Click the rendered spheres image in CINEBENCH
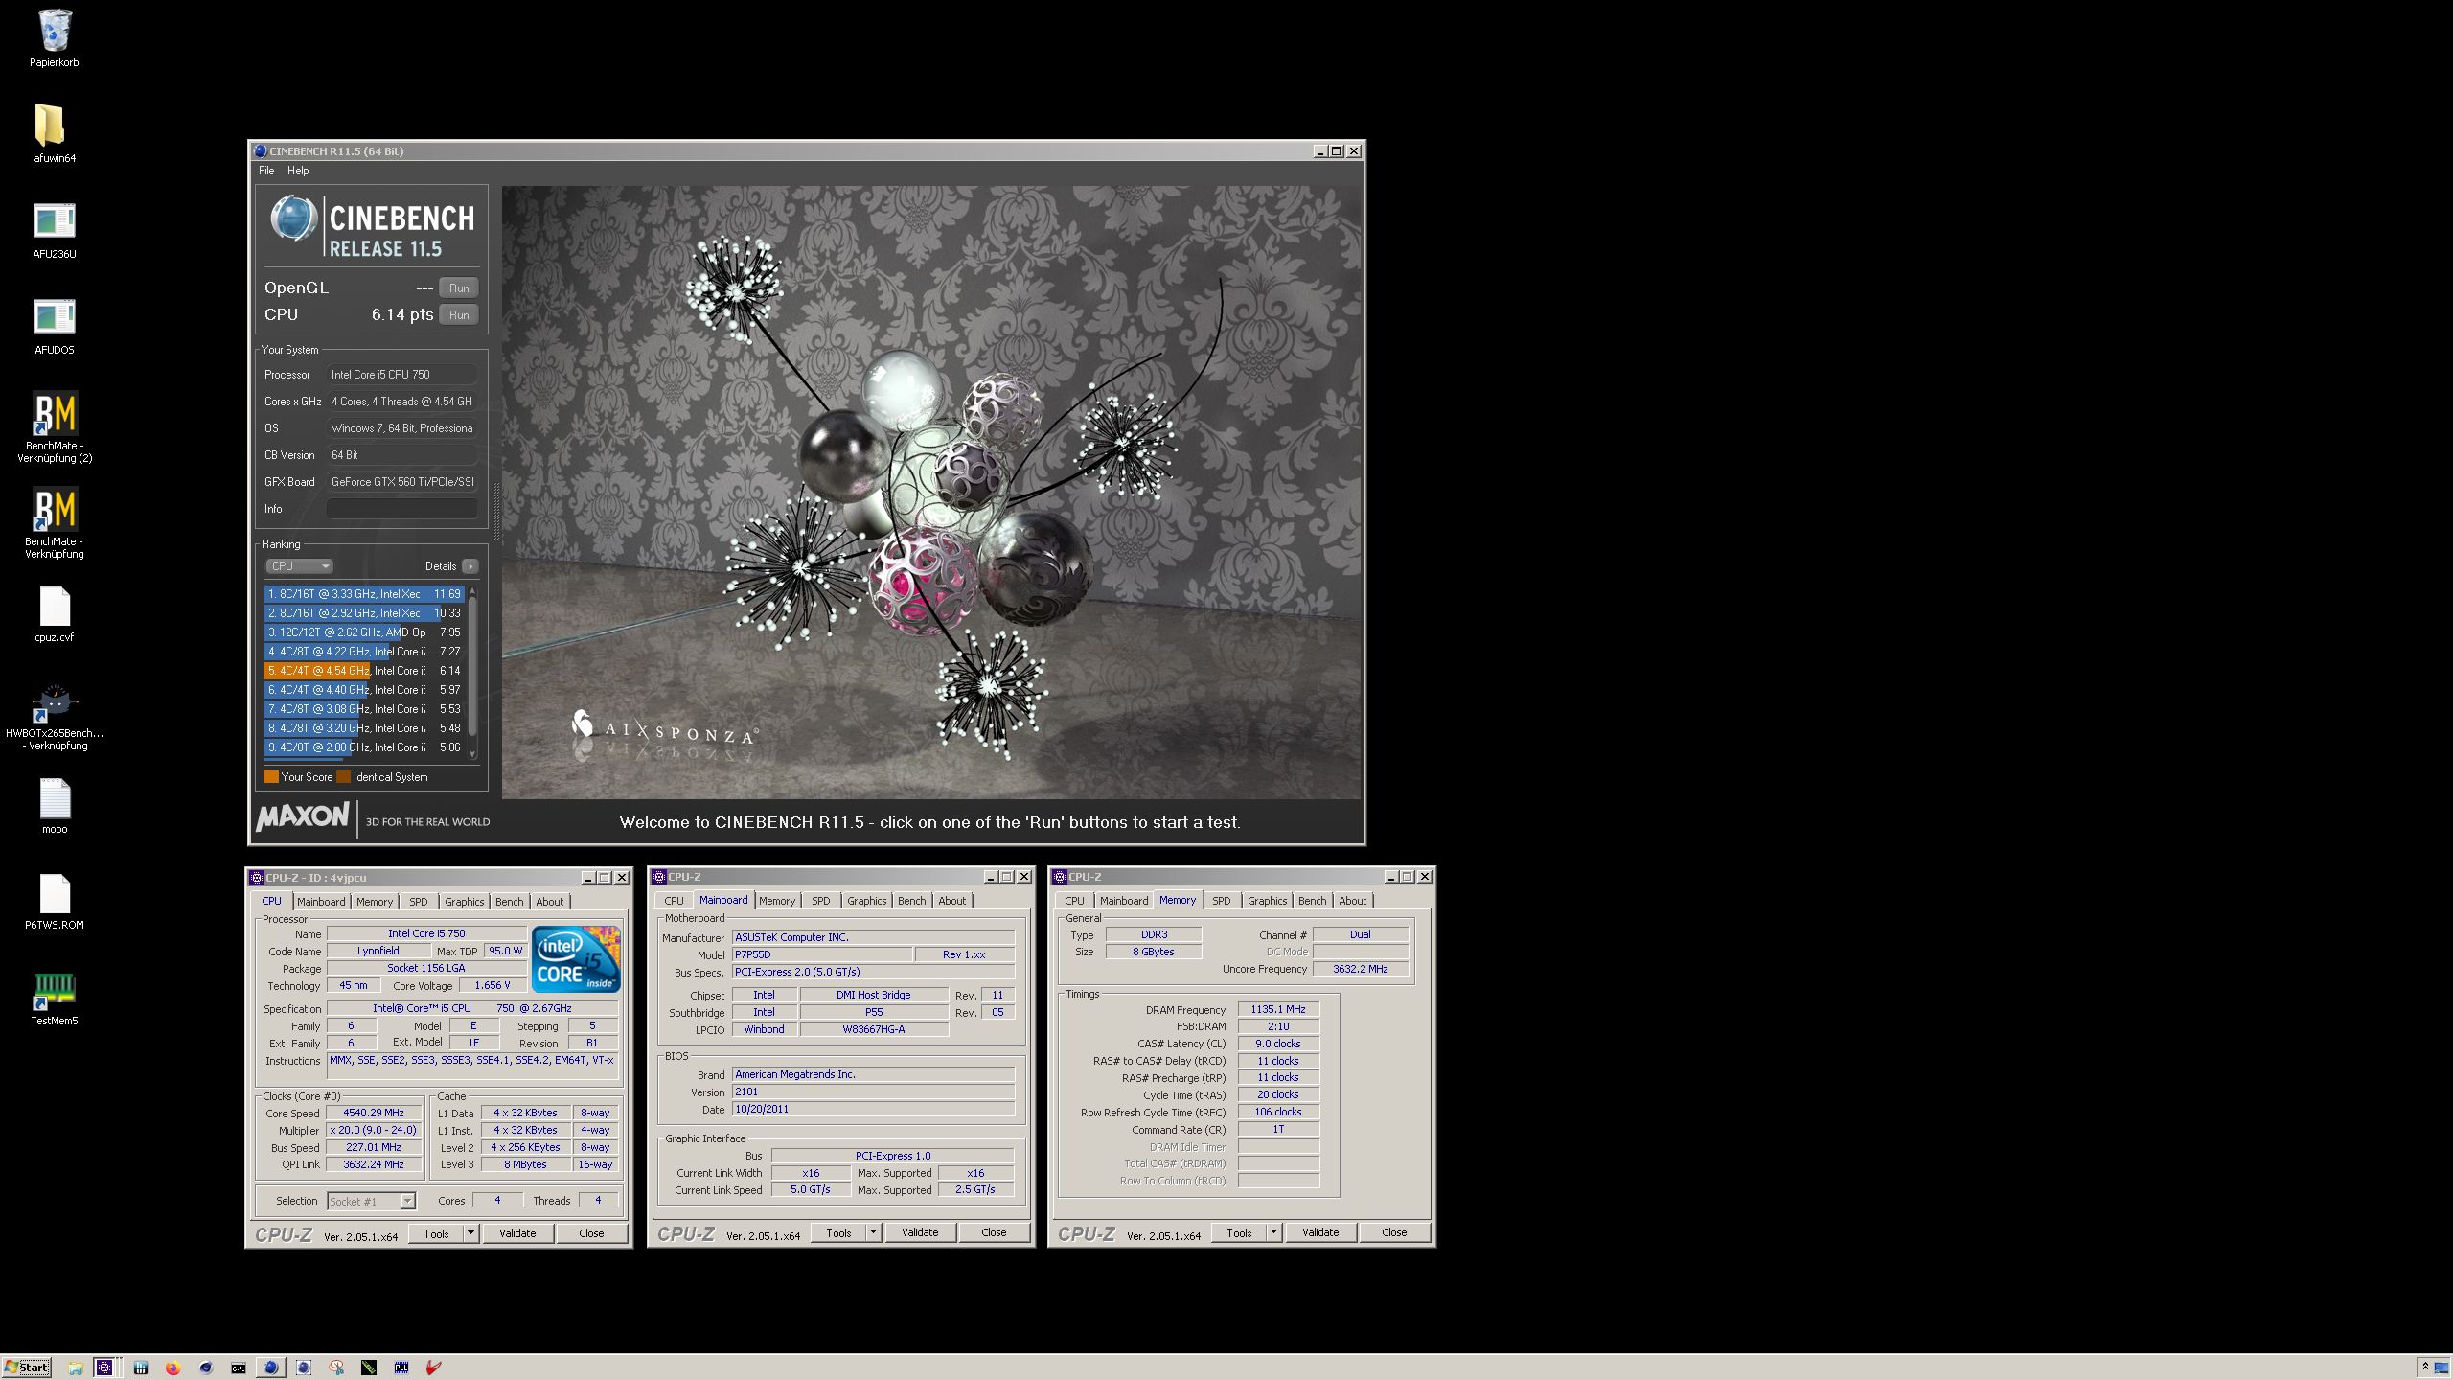Image resolution: width=2453 pixels, height=1380 pixels. (x=931, y=493)
